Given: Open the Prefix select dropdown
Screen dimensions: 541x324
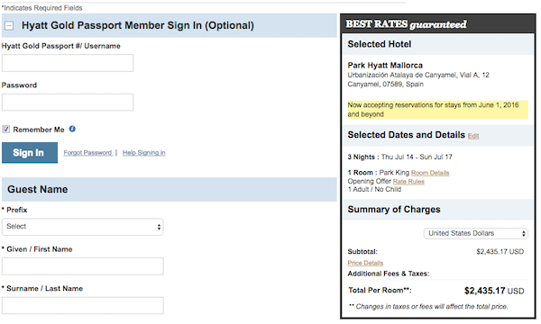Looking at the screenshot, I should pyautogui.click(x=83, y=227).
